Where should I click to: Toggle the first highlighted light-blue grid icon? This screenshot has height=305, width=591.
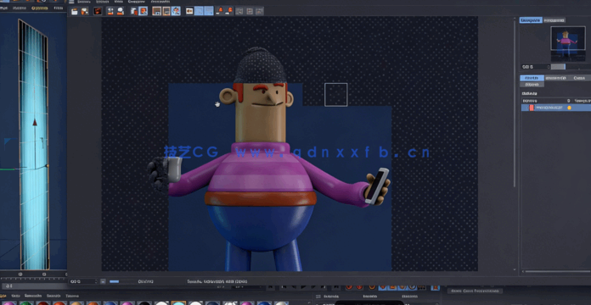pyautogui.click(x=199, y=11)
